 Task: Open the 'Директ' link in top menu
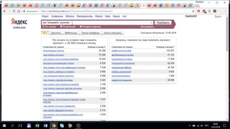point(45,16)
